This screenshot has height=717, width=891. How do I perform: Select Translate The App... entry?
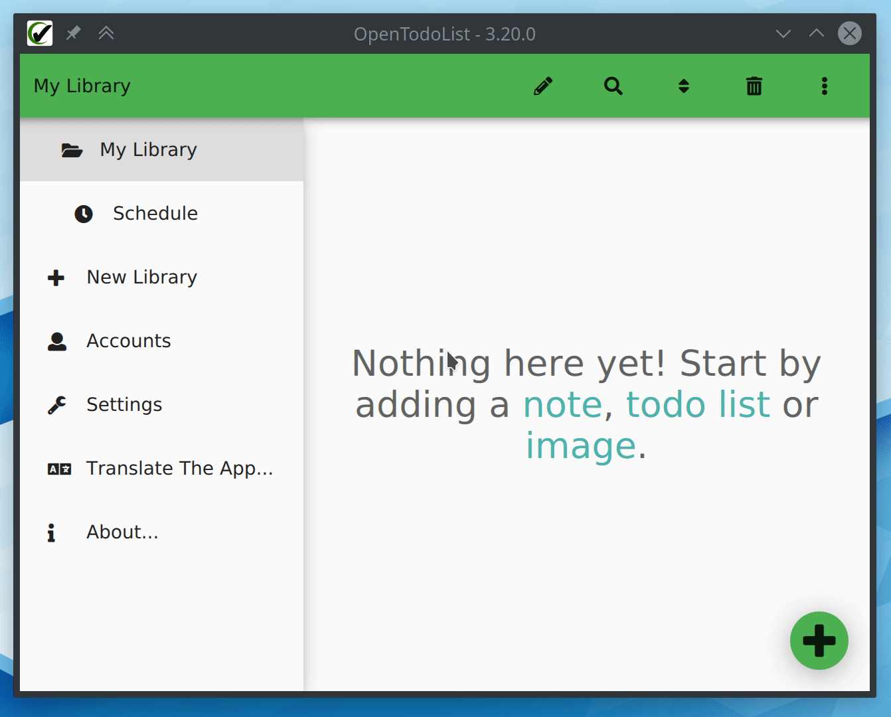161,469
